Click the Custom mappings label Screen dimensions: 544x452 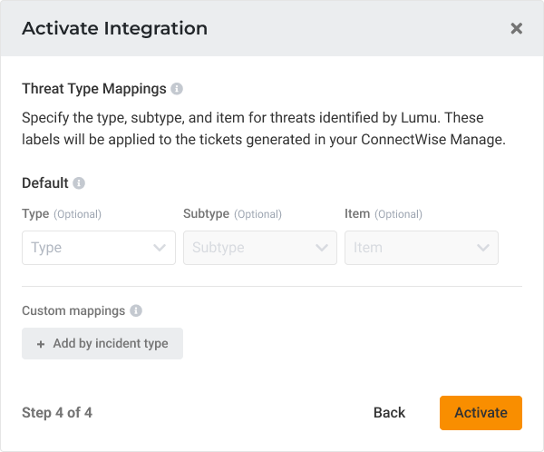(73, 310)
